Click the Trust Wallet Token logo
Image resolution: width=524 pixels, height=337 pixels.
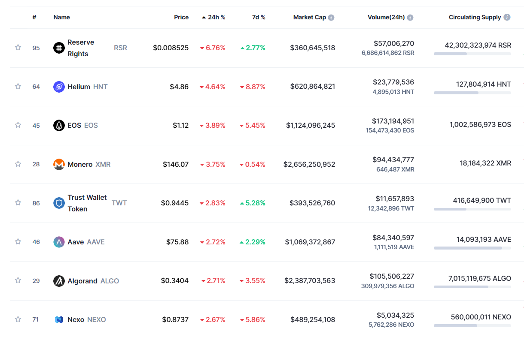tap(59, 203)
